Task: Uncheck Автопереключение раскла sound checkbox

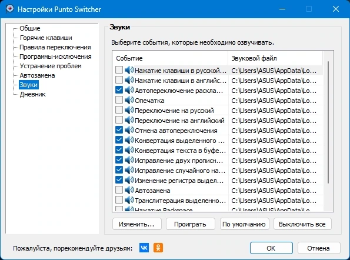Action: click(x=119, y=90)
